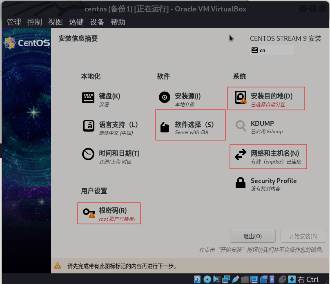Click mouse integration status icon
The height and width of the screenshot is (284, 330).
(283, 280)
